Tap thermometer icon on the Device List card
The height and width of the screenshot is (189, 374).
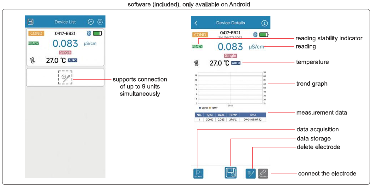[32, 60]
